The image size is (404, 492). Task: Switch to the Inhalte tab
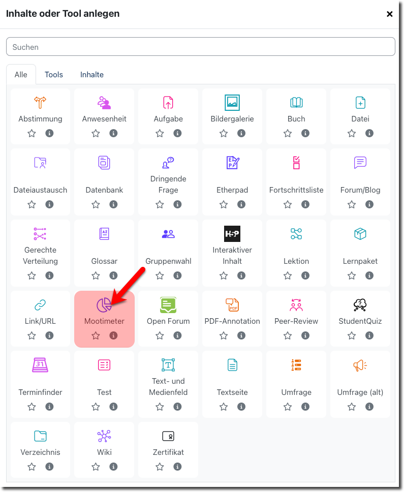(92, 75)
